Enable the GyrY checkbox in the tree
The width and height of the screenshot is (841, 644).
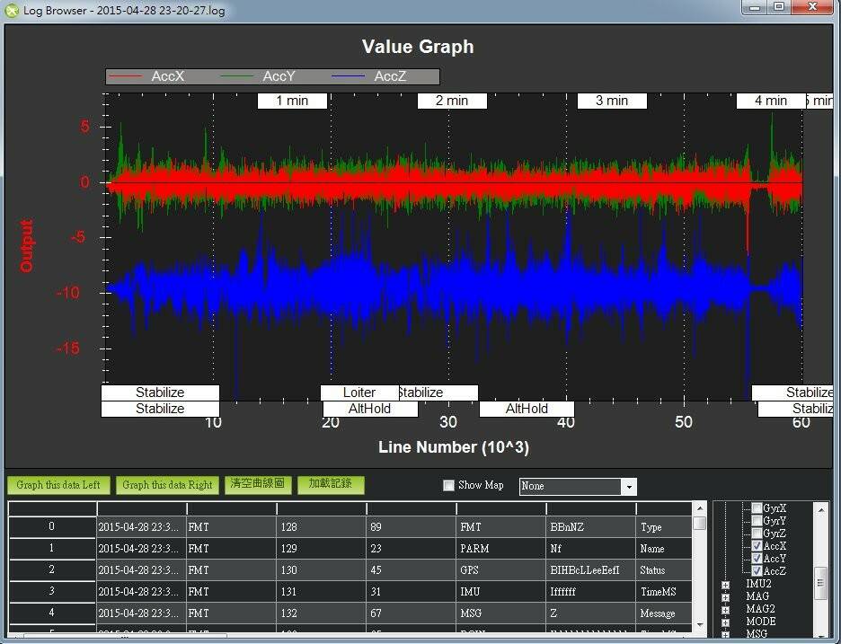tap(757, 521)
